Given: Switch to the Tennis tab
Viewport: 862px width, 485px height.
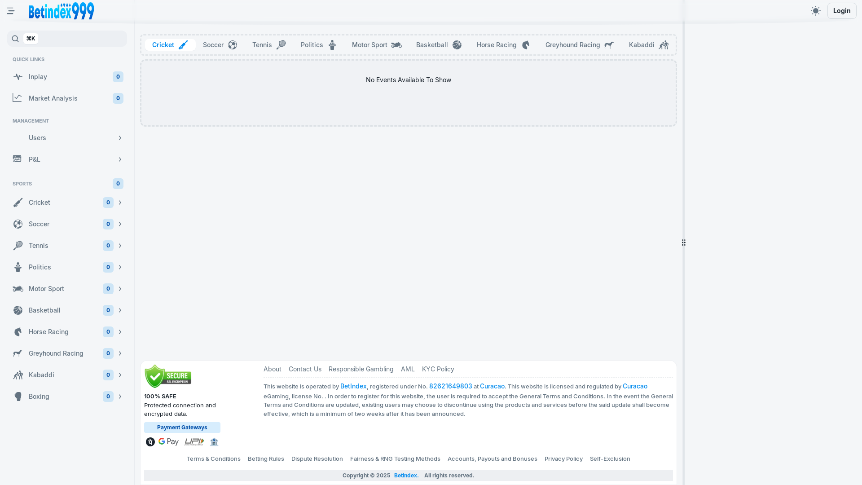Looking at the screenshot, I should (x=269, y=45).
